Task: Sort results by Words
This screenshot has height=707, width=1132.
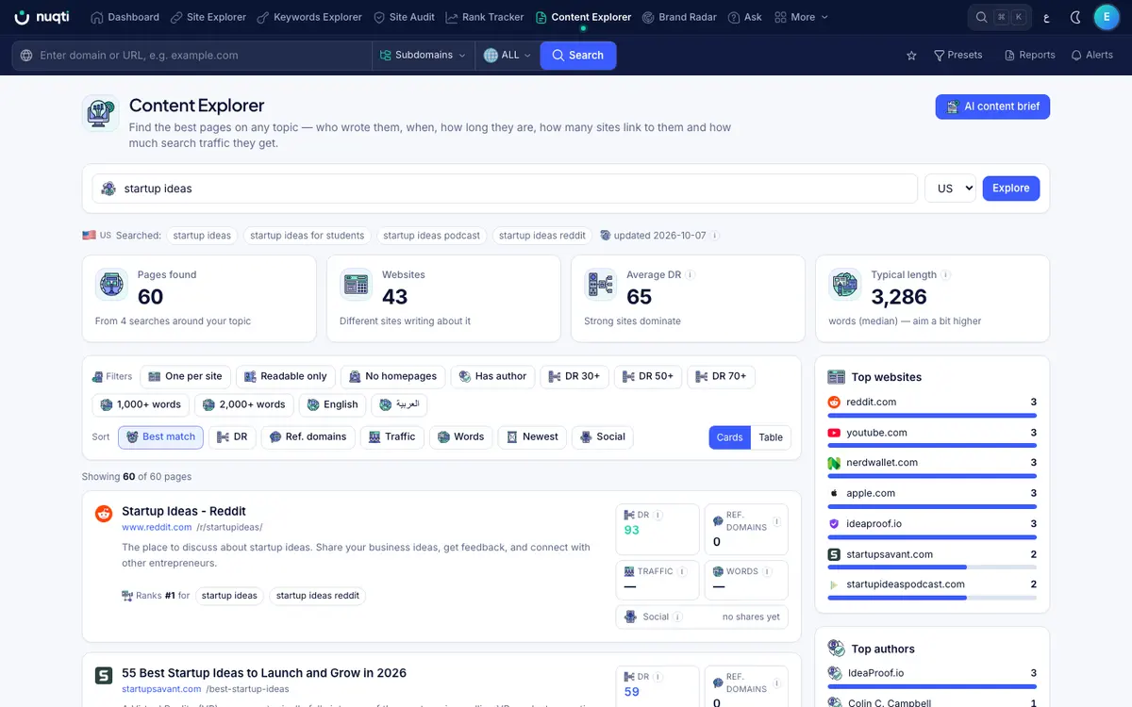Action: click(460, 436)
